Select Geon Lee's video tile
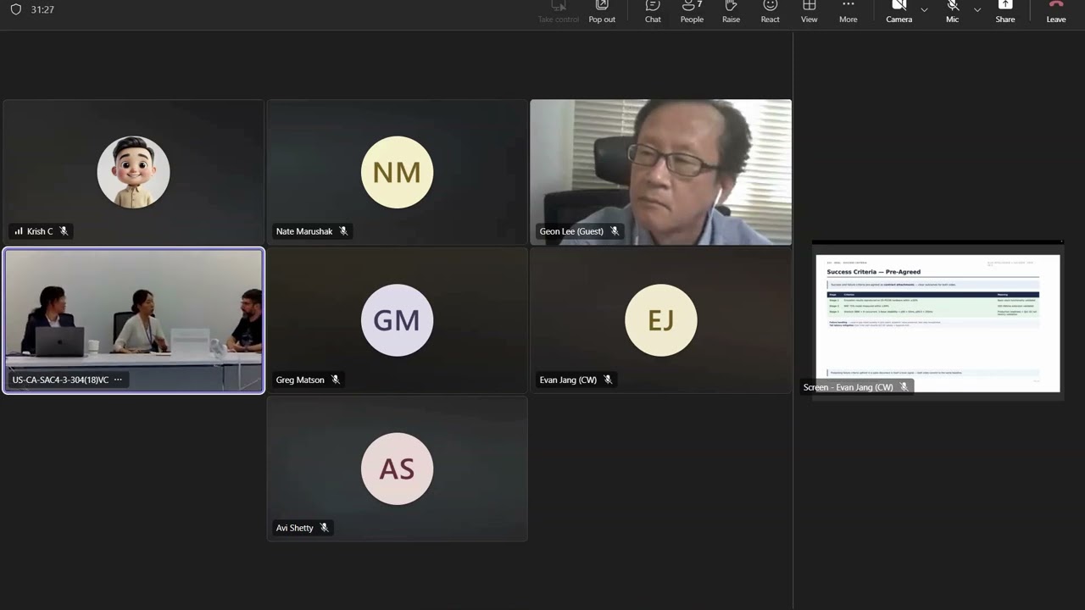The width and height of the screenshot is (1085, 610). coord(661,172)
